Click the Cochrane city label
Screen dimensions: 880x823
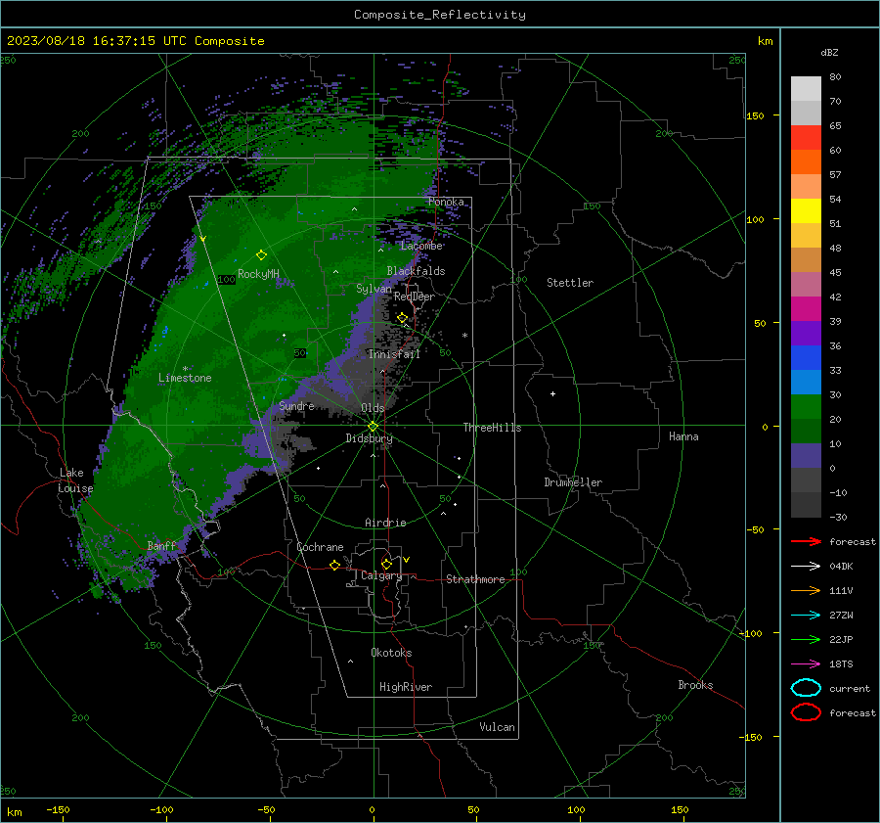pyautogui.click(x=320, y=547)
